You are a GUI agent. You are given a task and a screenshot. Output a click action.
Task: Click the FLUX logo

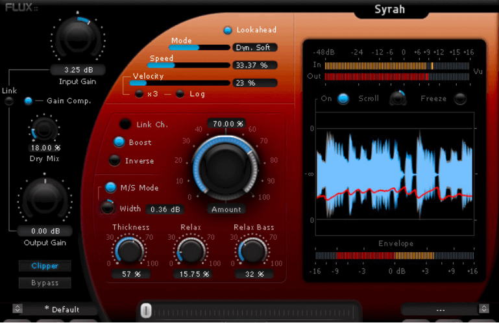coord(21,7)
